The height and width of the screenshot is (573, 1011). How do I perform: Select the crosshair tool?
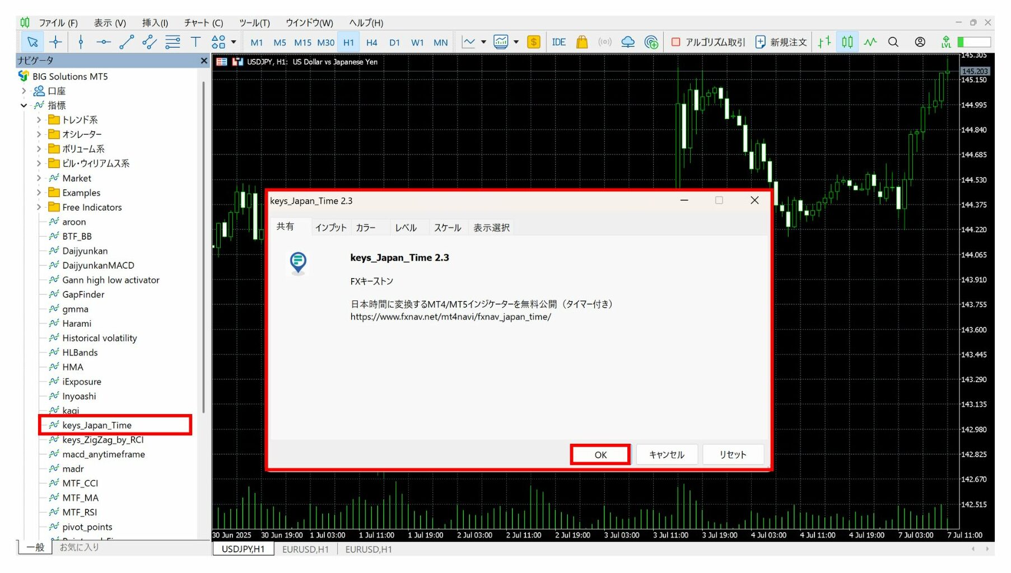click(55, 41)
